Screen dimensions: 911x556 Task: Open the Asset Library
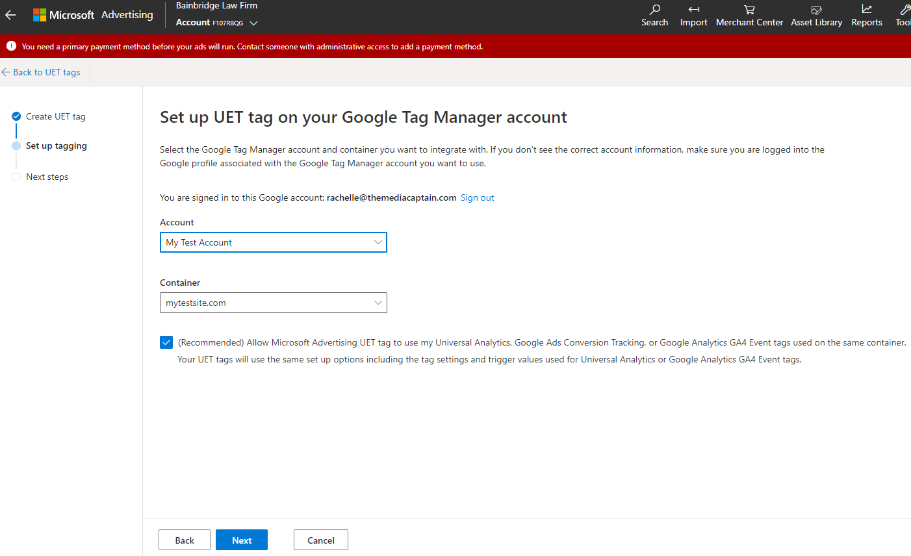[816, 16]
